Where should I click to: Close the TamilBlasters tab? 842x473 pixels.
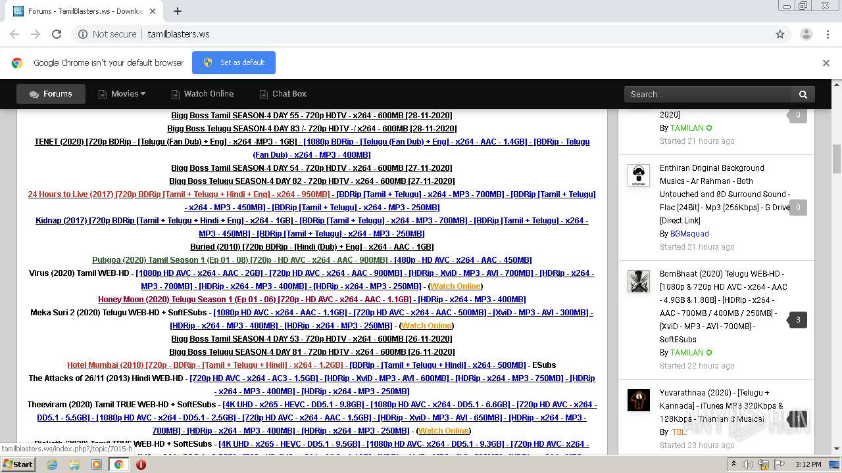click(153, 11)
